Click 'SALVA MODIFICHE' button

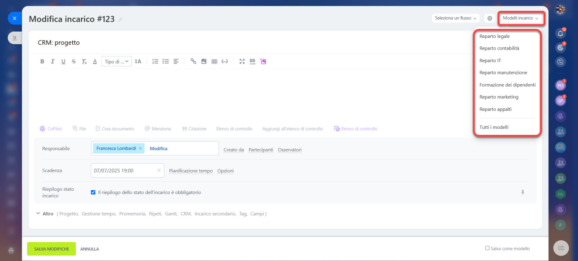(51, 249)
